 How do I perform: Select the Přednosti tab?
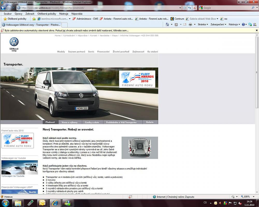pyautogui.click(x=50, y=122)
